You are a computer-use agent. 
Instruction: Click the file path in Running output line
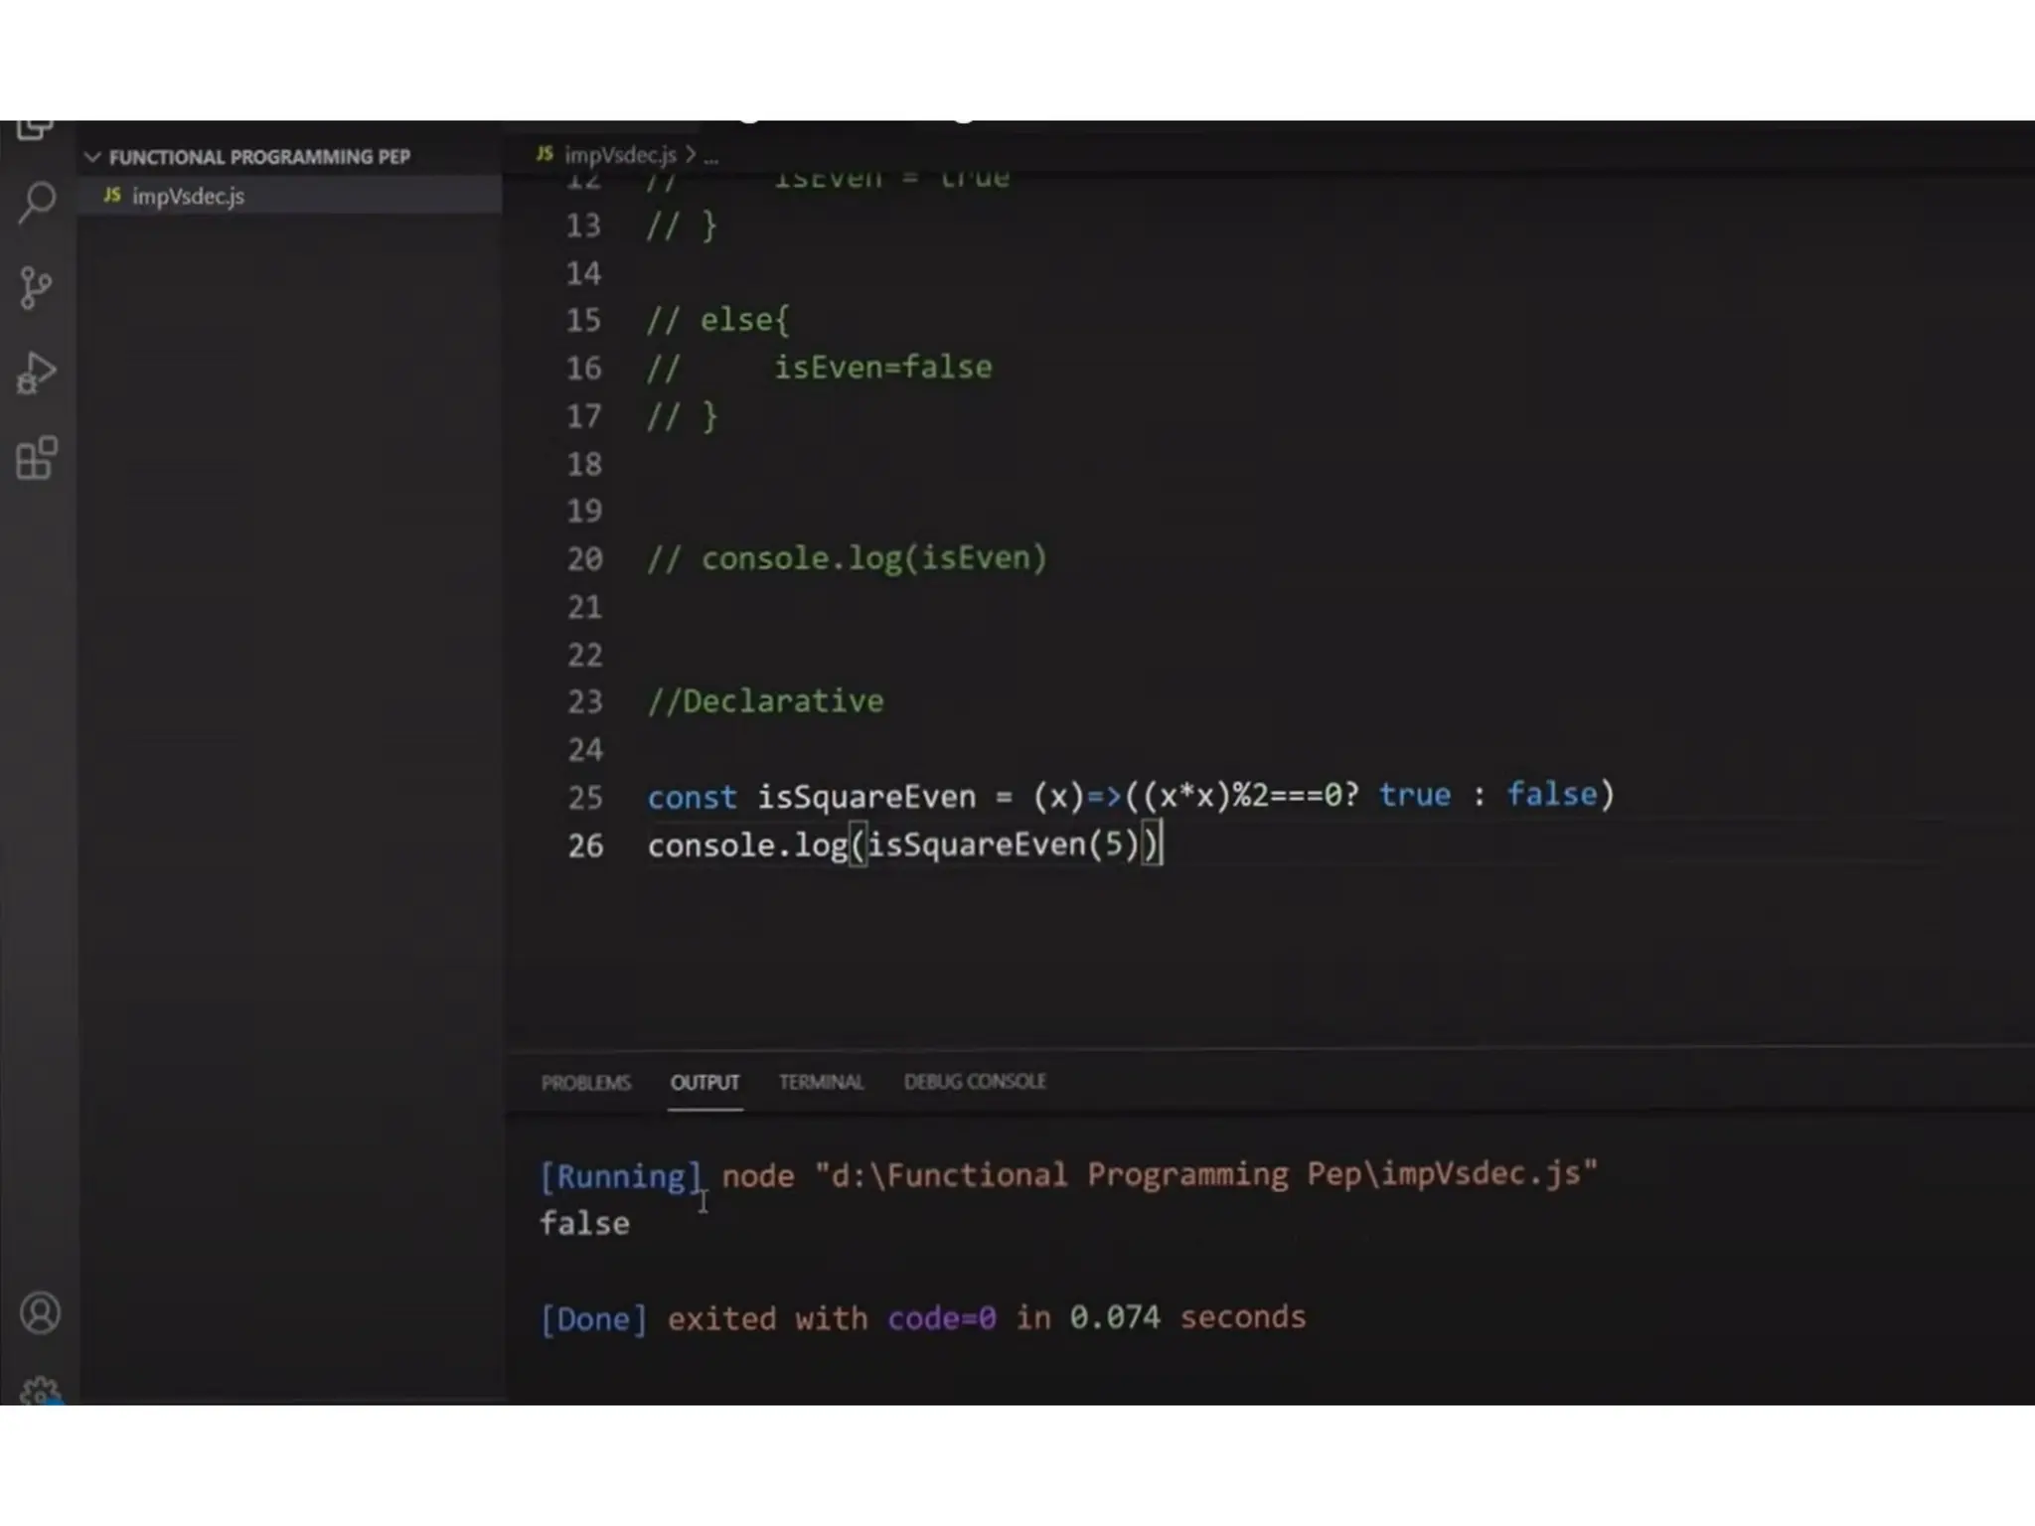point(1207,1174)
